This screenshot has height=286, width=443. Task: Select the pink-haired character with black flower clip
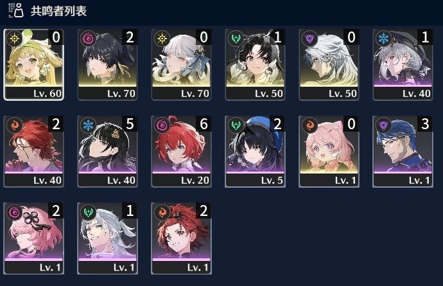[33, 238]
